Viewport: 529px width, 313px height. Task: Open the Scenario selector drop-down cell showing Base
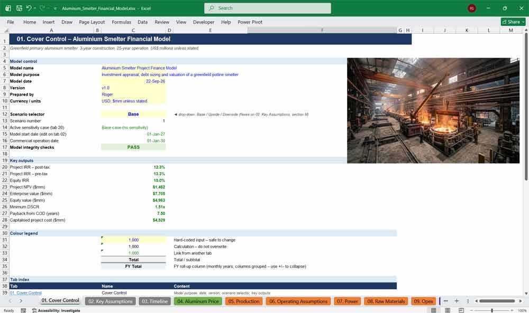133,114
